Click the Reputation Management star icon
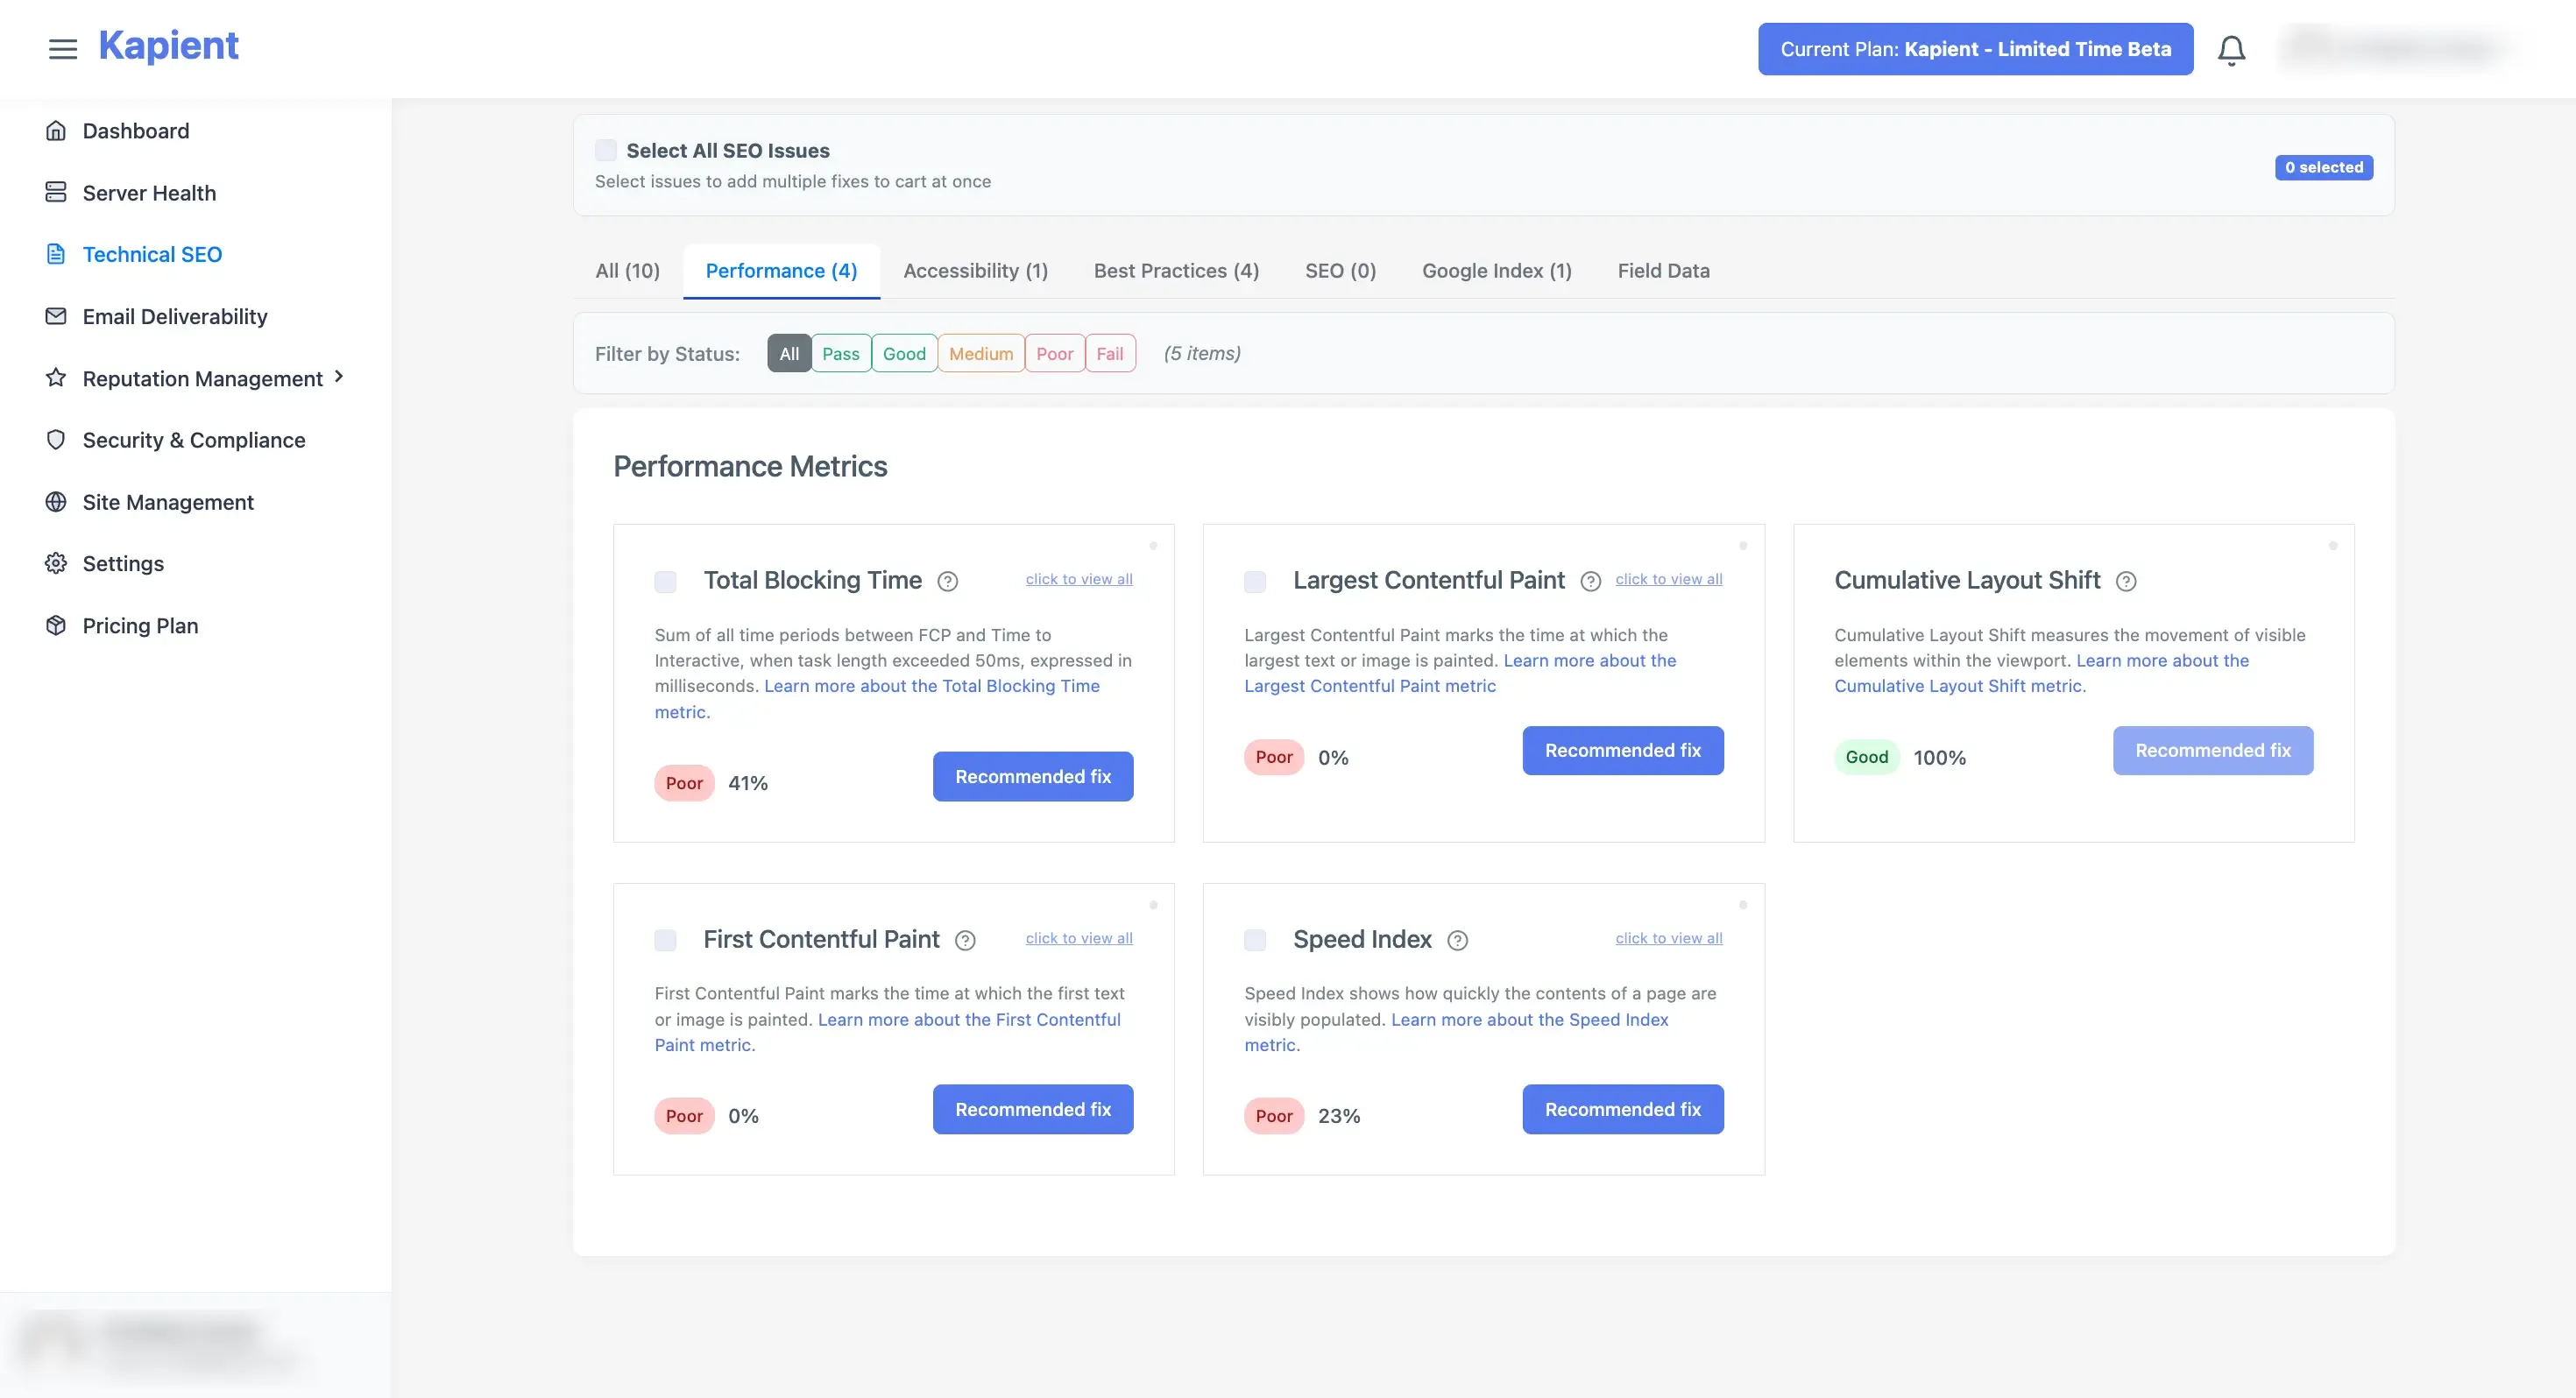The width and height of the screenshot is (2576, 1398). (56, 378)
